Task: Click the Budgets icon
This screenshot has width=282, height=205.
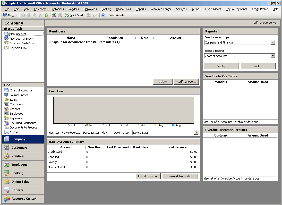Action: pyautogui.click(x=6, y=132)
